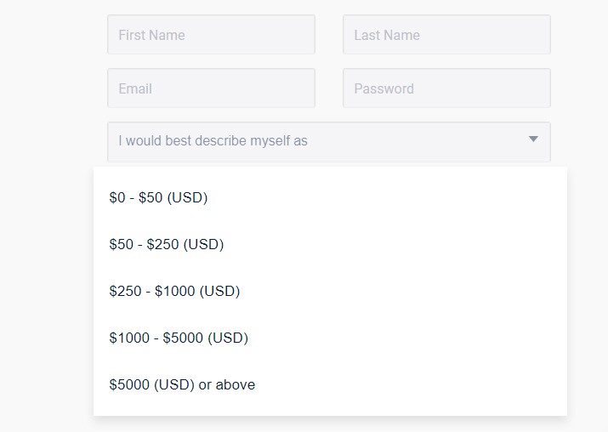Pick the $250 - $1000 (USD) entry

[x=174, y=291]
